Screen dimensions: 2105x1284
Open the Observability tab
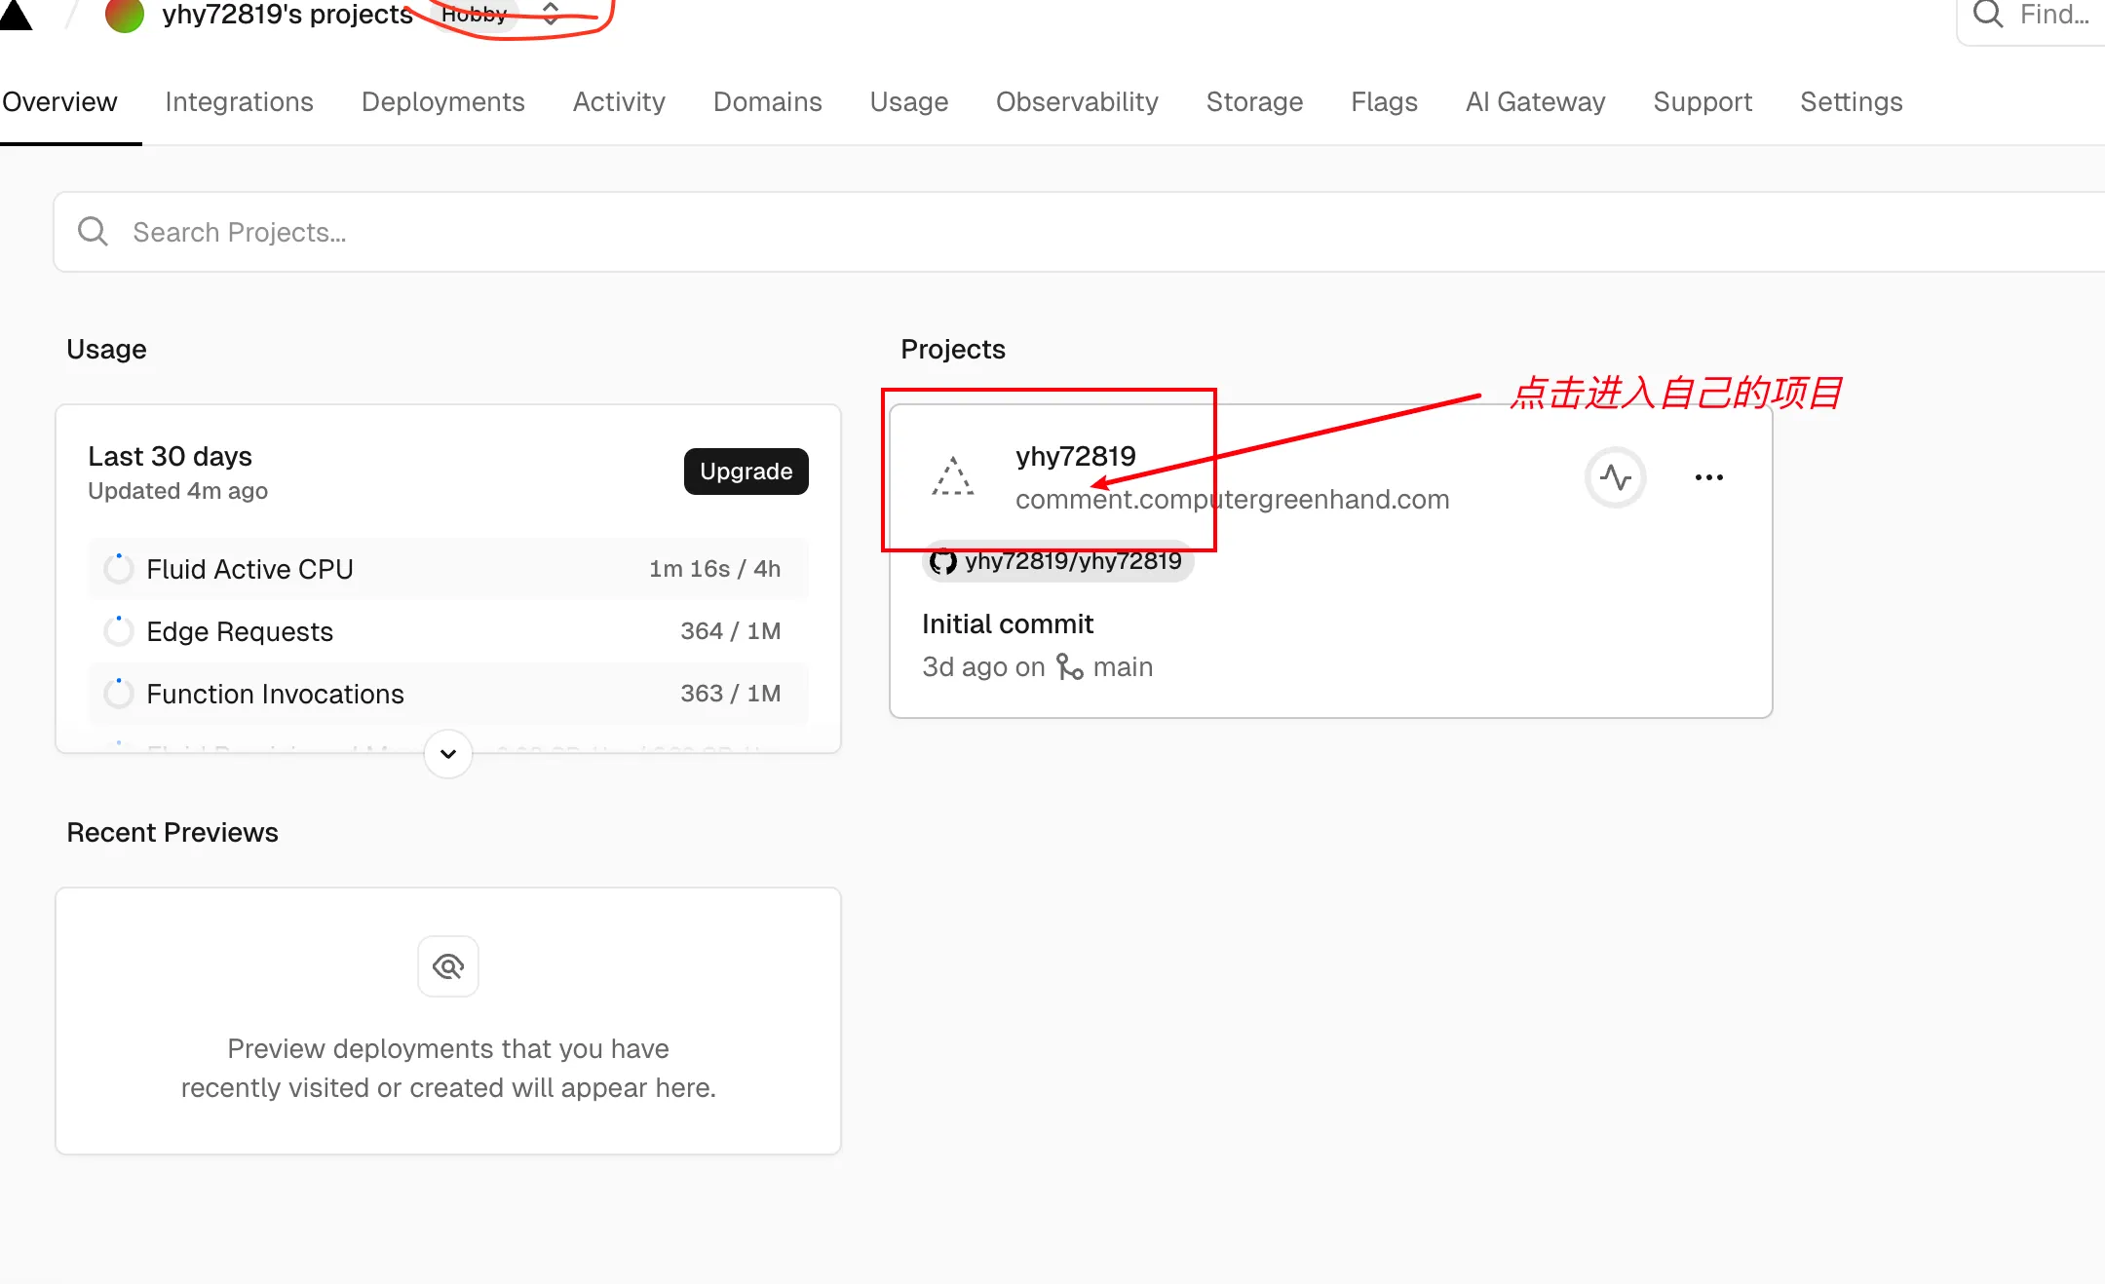(1077, 102)
